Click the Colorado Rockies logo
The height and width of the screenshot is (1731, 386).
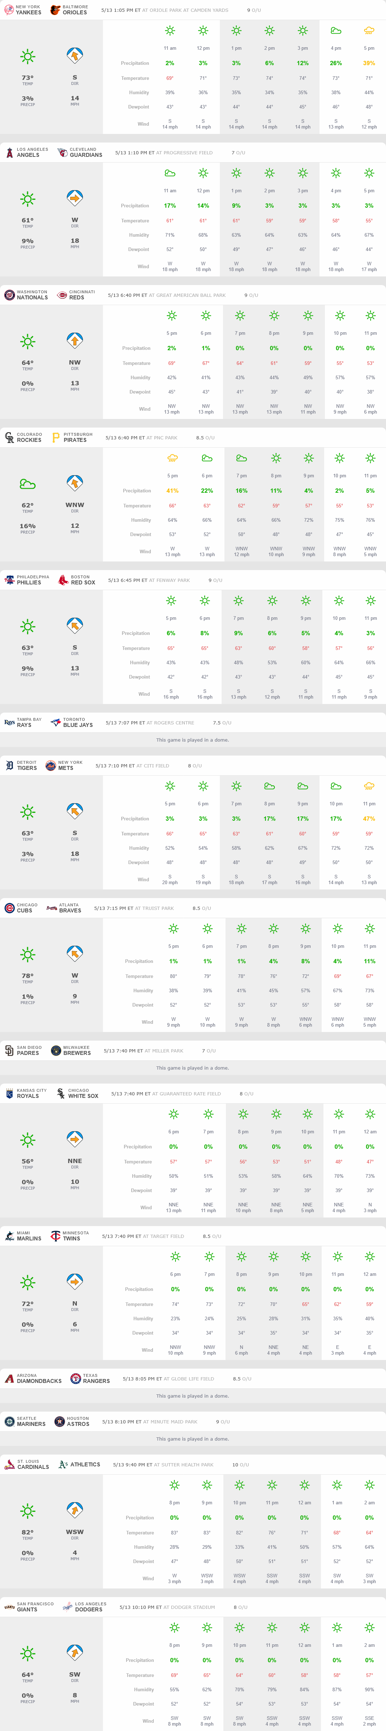[x=9, y=438]
